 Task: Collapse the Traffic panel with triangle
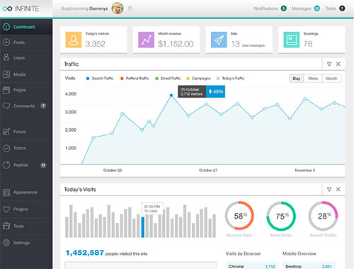point(329,64)
